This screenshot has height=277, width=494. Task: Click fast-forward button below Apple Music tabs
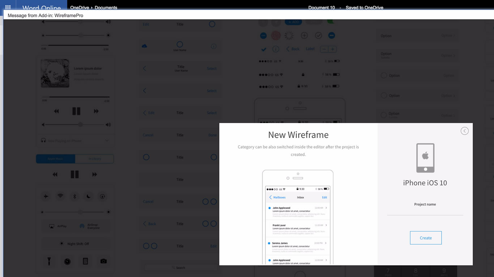click(94, 175)
